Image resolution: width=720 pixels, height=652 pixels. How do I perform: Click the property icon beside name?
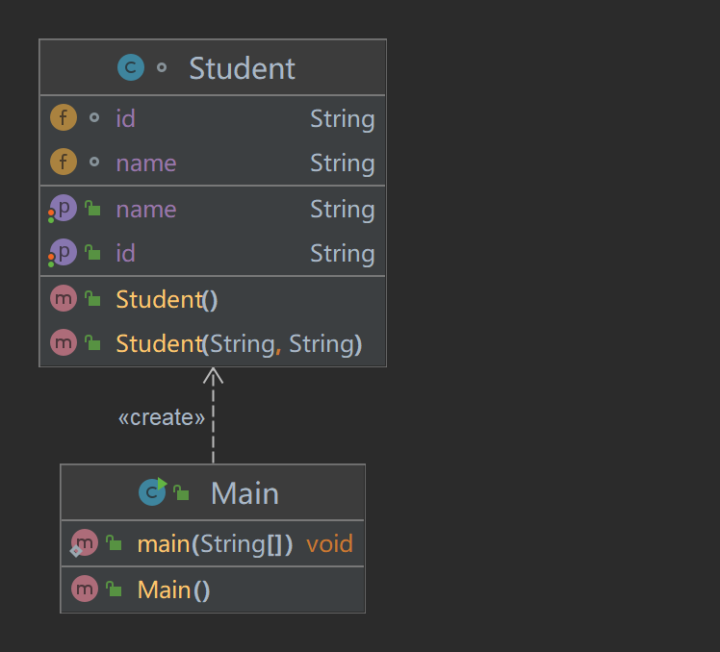point(63,209)
